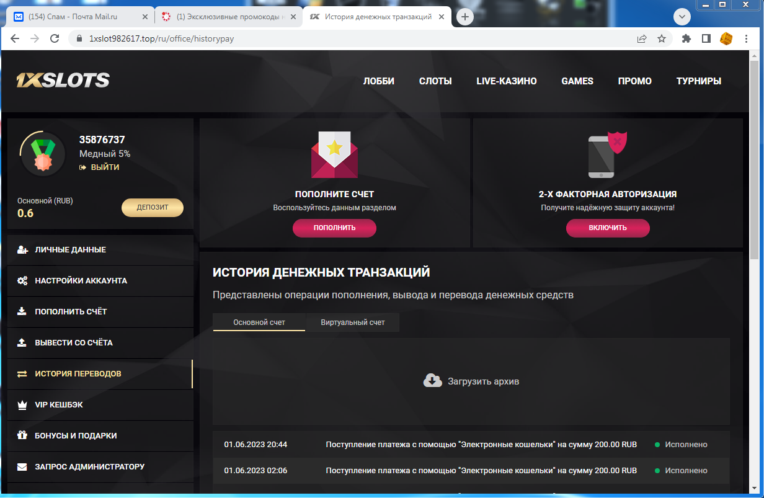Click the 1XSLOTS logo
Image resolution: width=764 pixels, height=498 pixels.
[x=63, y=80]
